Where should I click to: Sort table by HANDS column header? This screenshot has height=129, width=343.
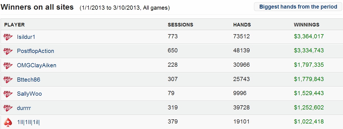242,25
